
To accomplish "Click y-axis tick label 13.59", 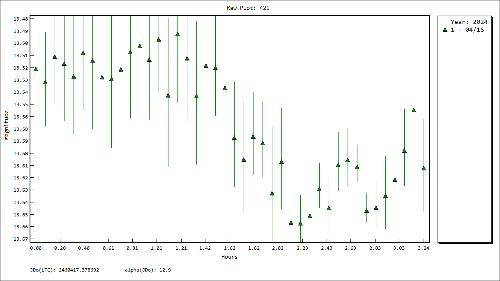I will tap(21, 141).
